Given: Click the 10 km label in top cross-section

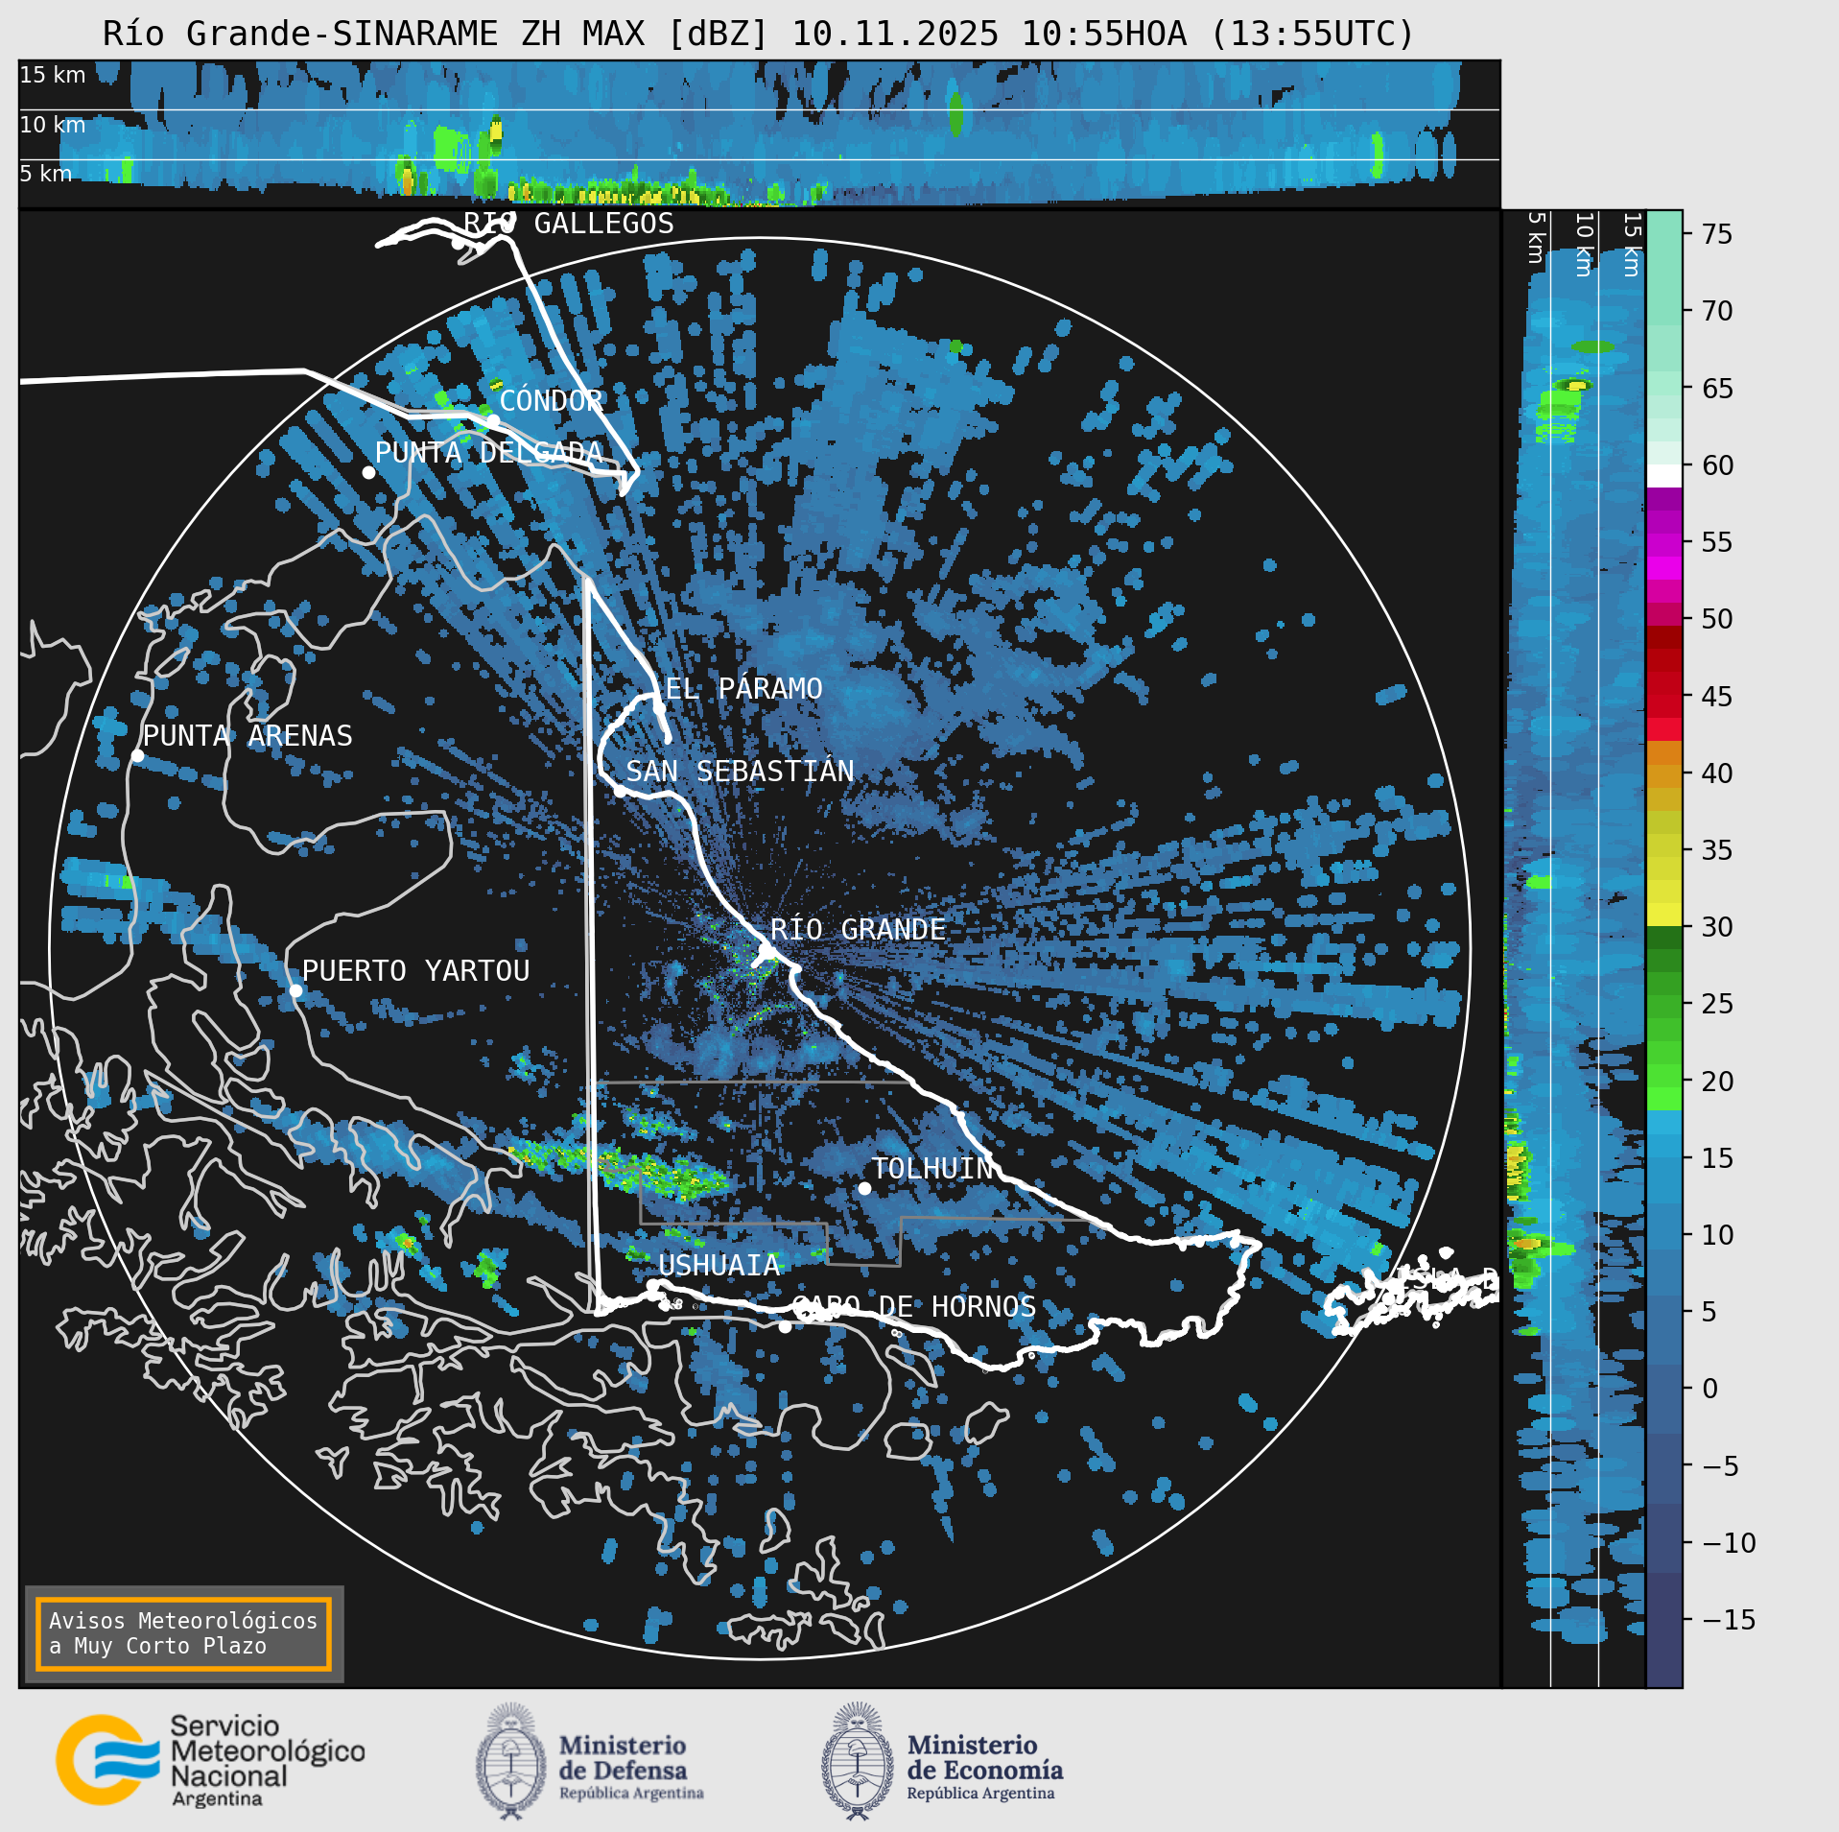Looking at the screenshot, I should click(x=53, y=125).
